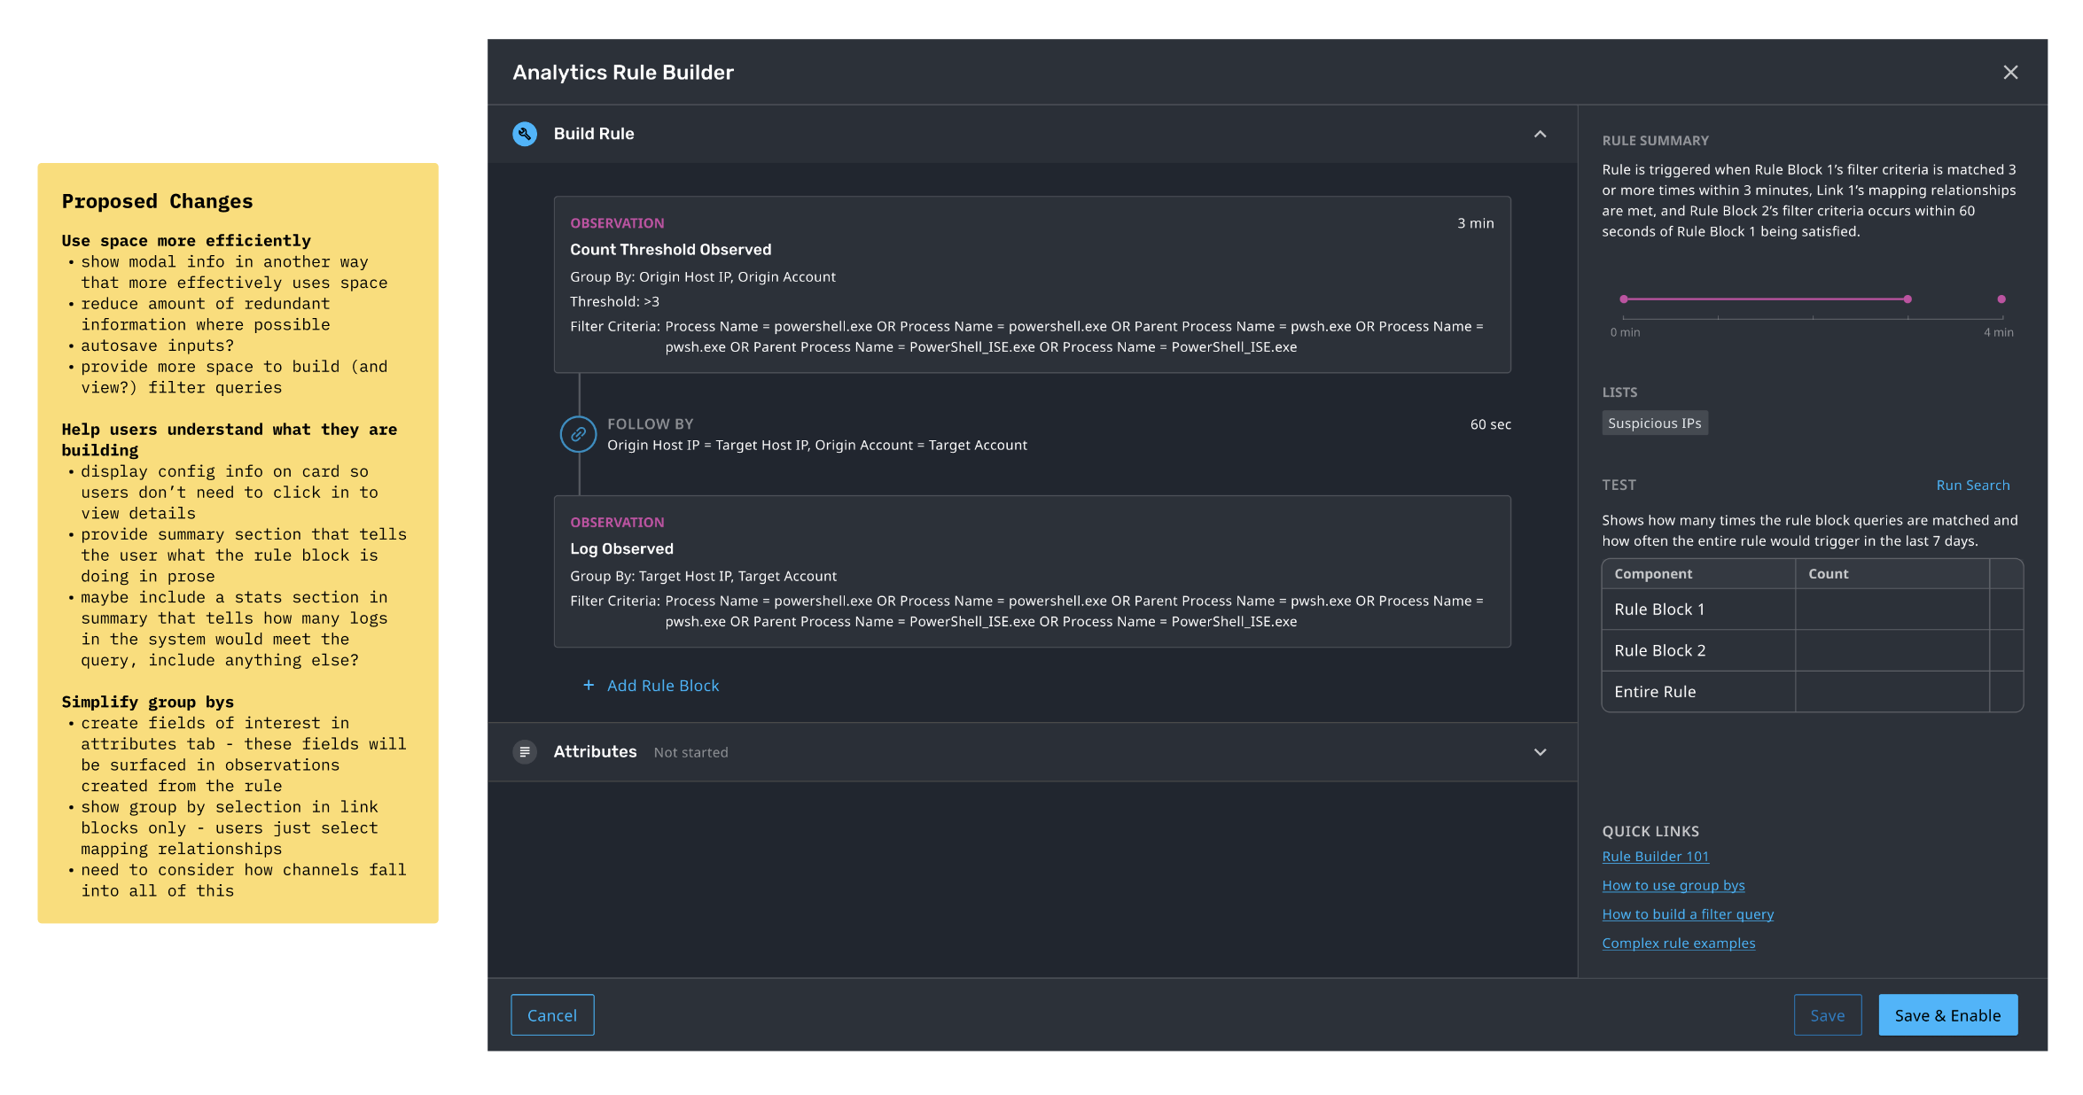The image size is (2083, 1095).
Task: Click the Rule Summary description paragraph
Action: 1809,200
